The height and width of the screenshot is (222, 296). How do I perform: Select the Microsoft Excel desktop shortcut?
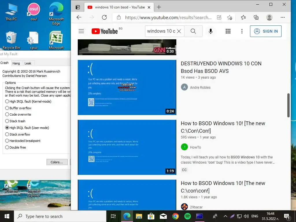(56, 40)
